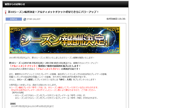Viewport: 170px width, 108px height.
Task: Click the 2015年7月2日(木)から2015年10月1日(木)まで line
Action: (x=32, y=106)
